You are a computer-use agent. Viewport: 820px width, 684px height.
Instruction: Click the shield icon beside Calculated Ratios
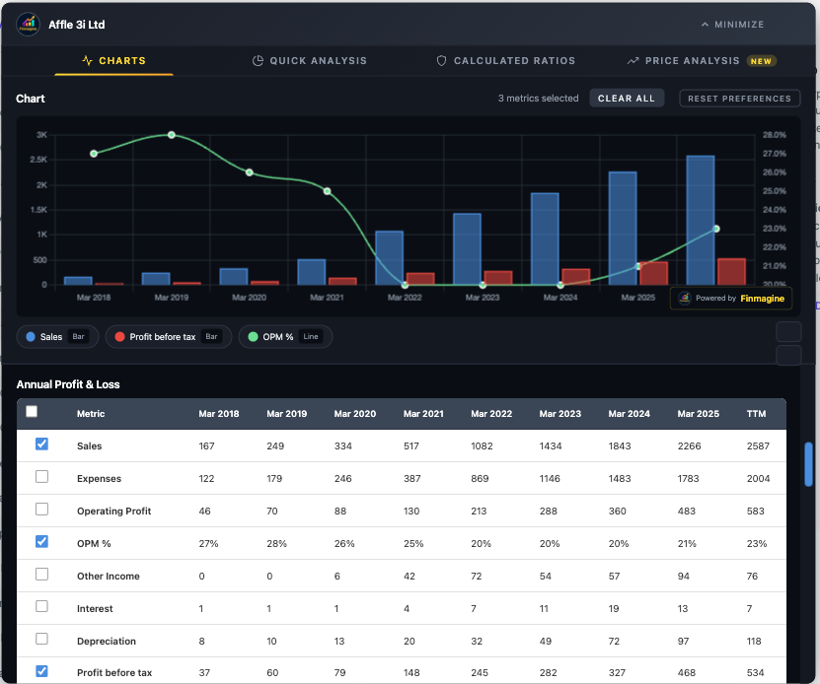(x=440, y=60)
